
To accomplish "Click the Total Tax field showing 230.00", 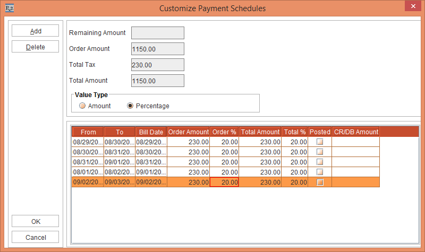I will click(157, 65).
